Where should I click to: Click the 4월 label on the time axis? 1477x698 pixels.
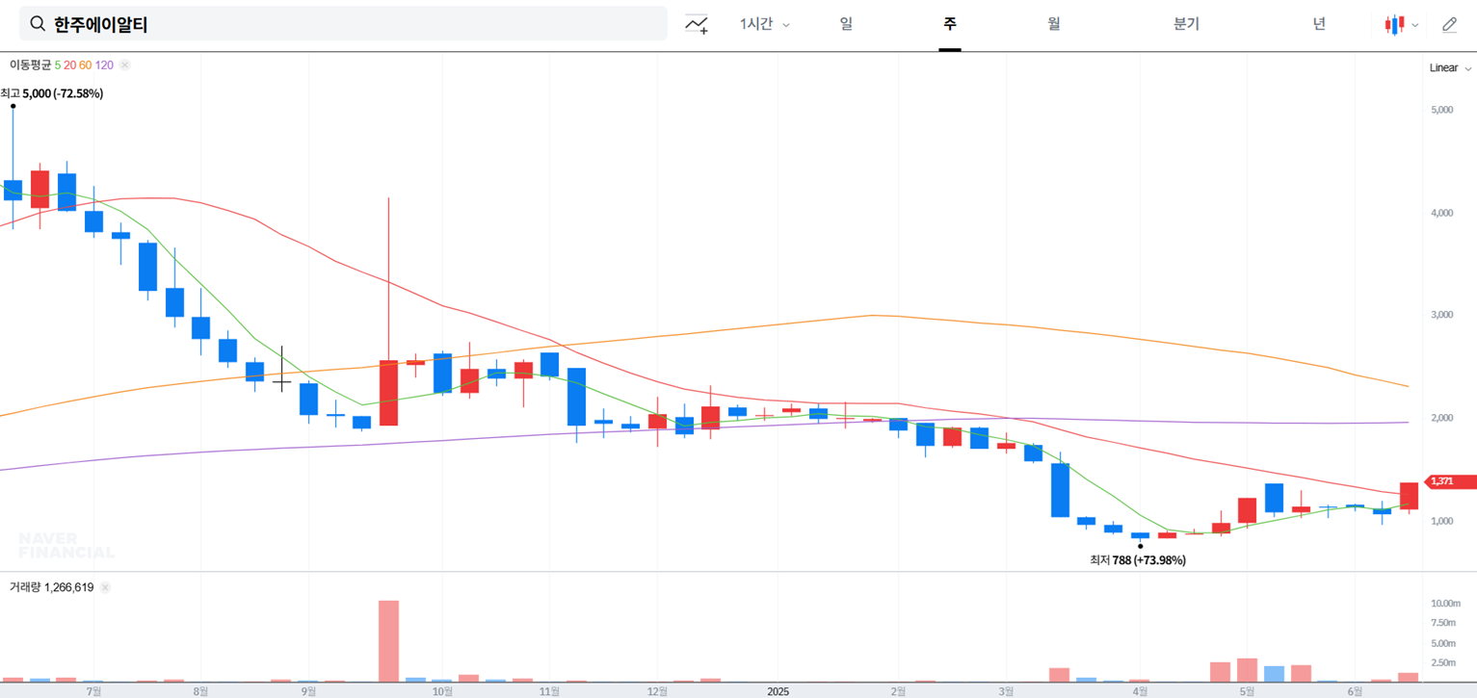(1140, 691)
